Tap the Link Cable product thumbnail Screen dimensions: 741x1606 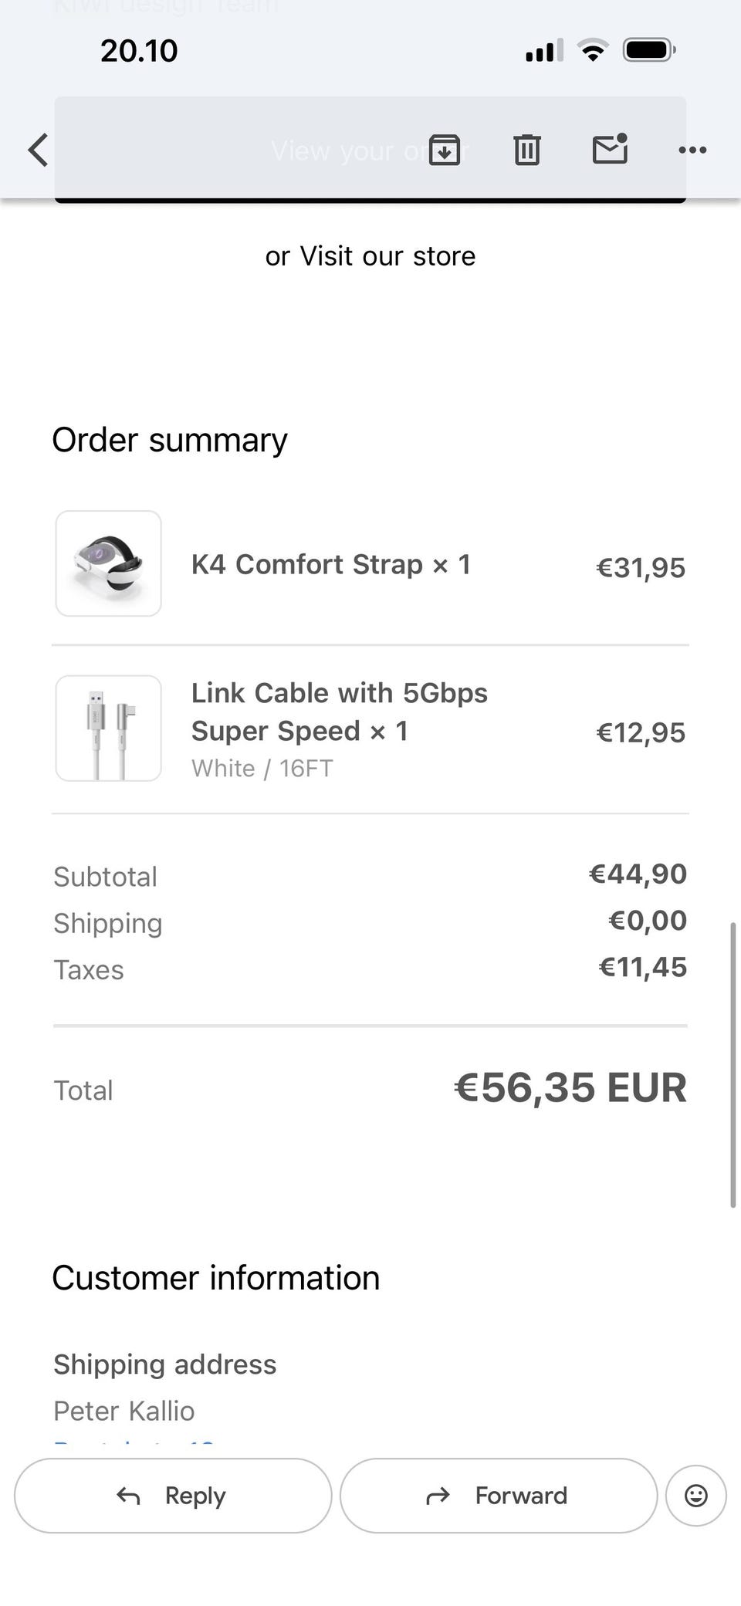point(109,729)
